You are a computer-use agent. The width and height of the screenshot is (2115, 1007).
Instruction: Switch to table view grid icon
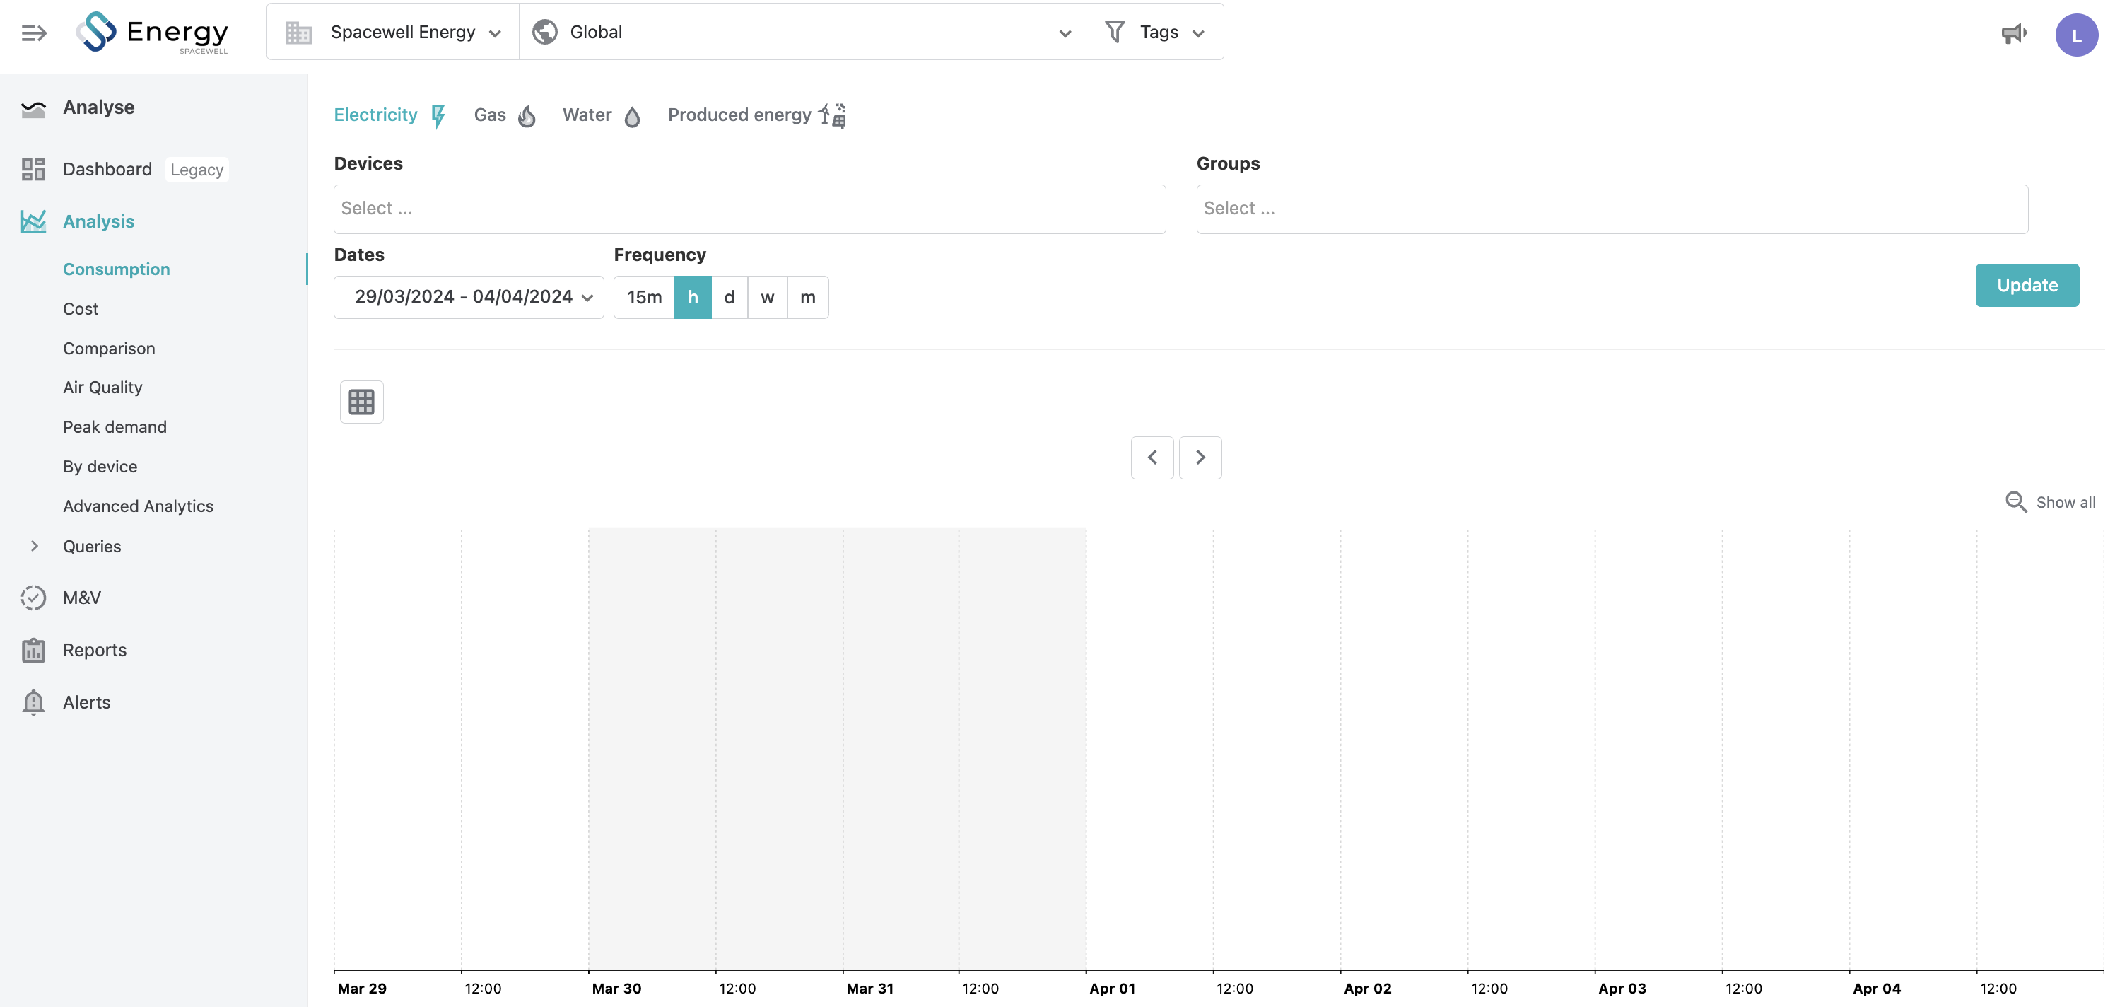361,402
